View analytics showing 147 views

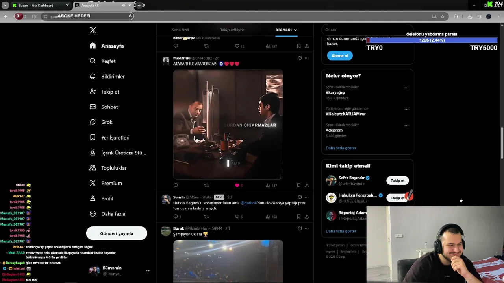point(271,185)
